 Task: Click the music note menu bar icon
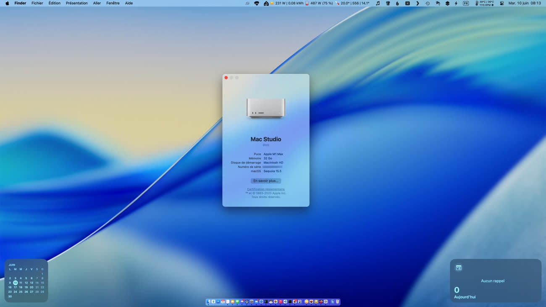[378, 3]
